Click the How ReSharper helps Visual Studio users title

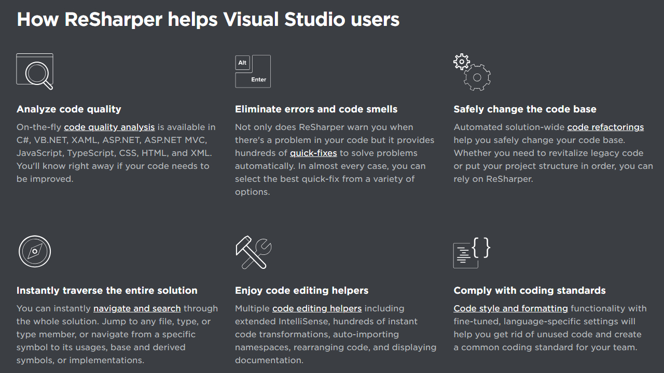click(208, 20)
